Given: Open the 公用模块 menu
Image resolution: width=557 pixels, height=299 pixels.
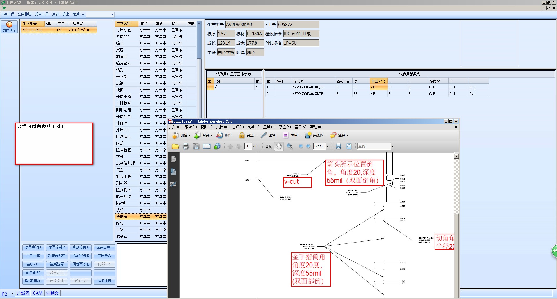Looking at the screenshot, I should [x=24, y=14].
